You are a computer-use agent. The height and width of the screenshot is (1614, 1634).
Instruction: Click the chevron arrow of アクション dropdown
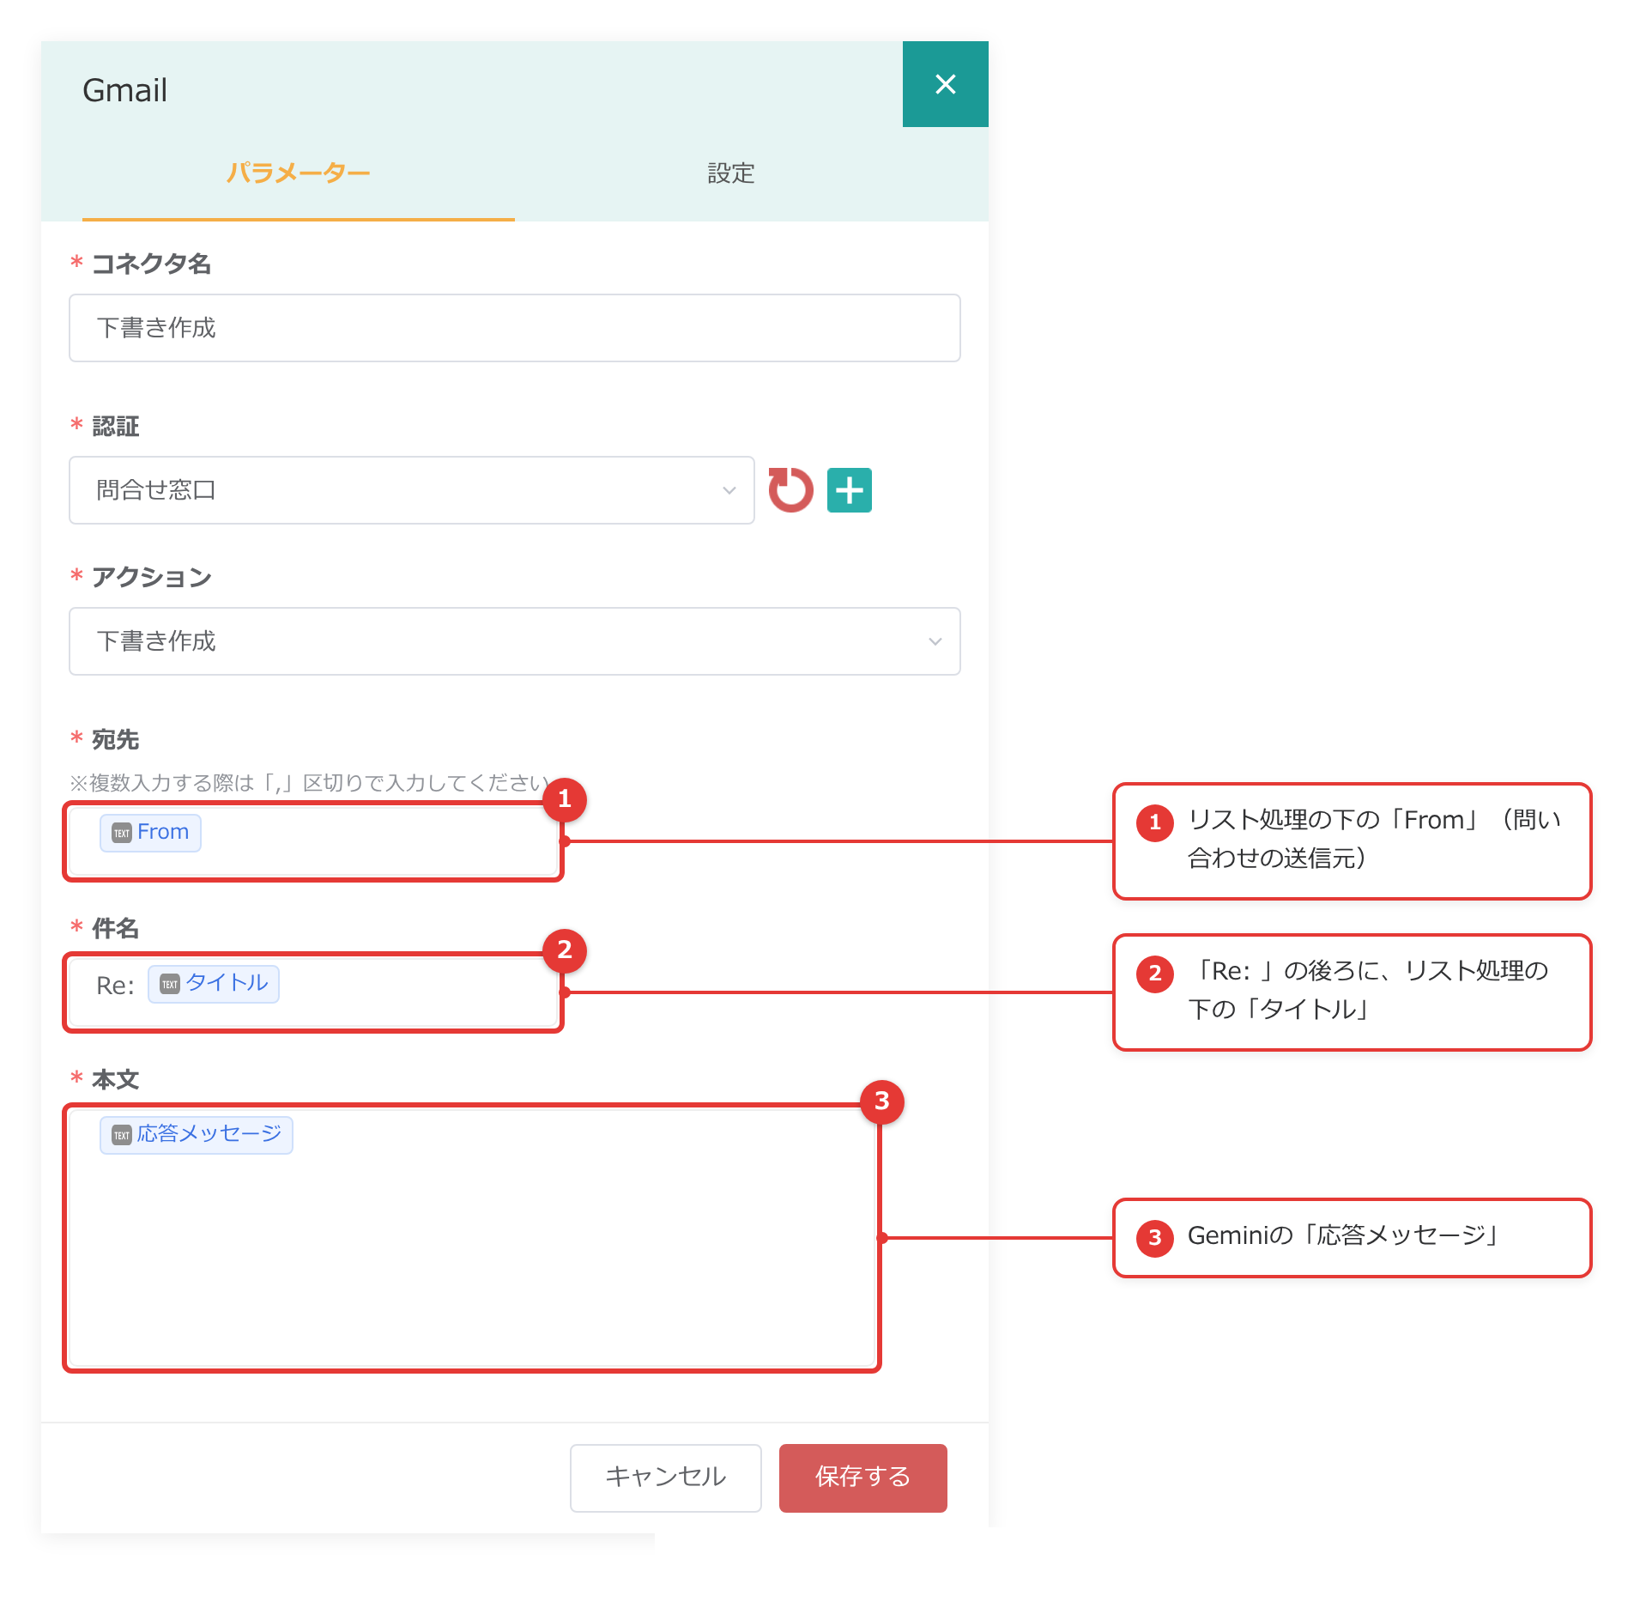coord(935,641)
